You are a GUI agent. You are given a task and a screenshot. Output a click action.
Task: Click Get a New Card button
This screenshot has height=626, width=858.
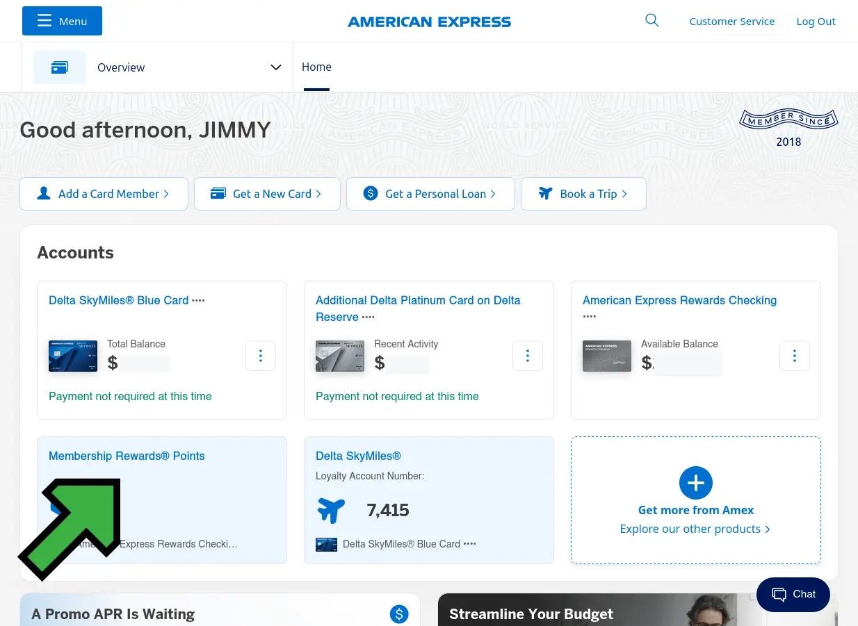(267, 194)
